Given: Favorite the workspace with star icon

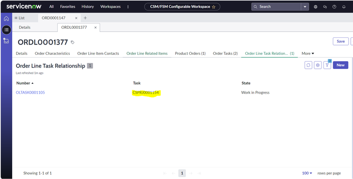Looking at the screenshot, I should 213,7.
